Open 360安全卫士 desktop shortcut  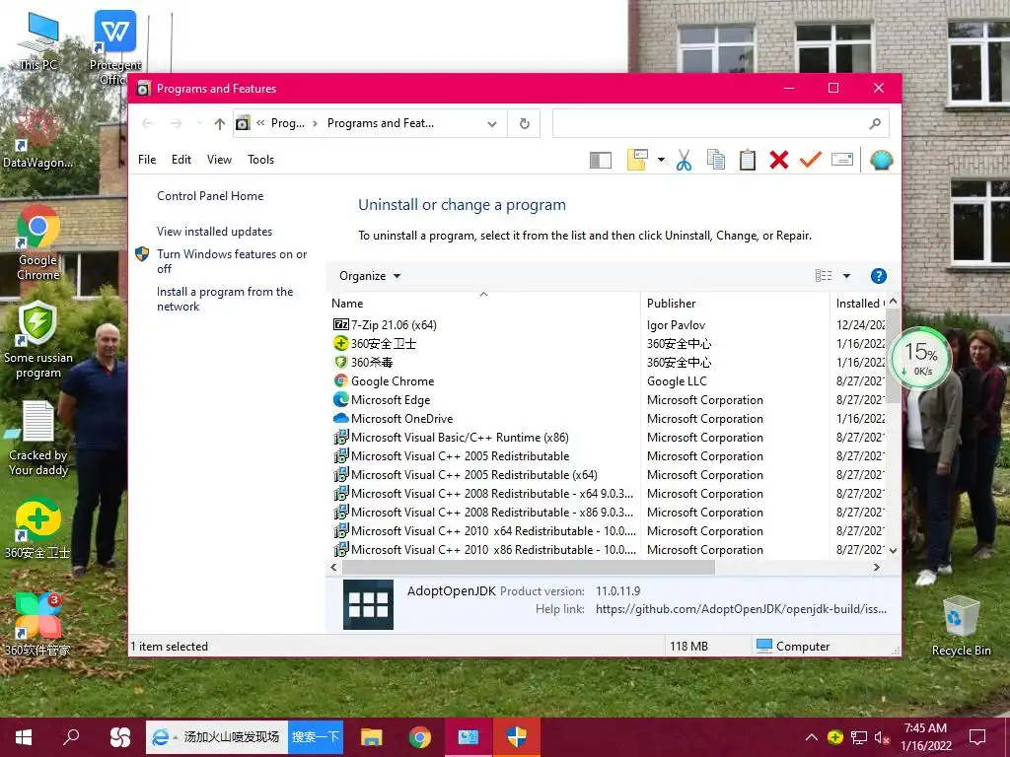pyautogui.click(x=37, y=528)
